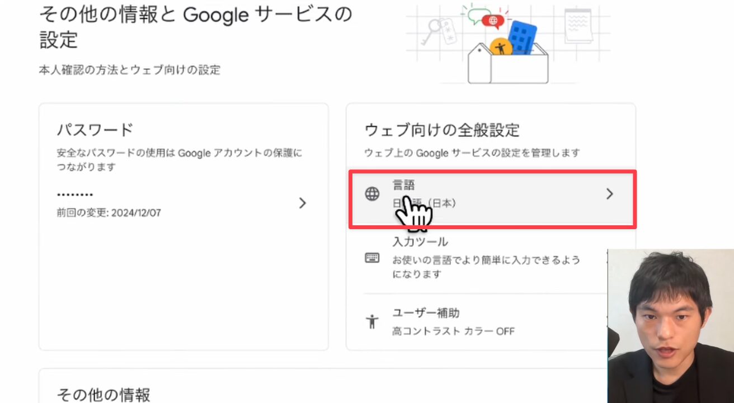
Task: Open the password row chevron arrow
Action: click(x=303, y=203)
